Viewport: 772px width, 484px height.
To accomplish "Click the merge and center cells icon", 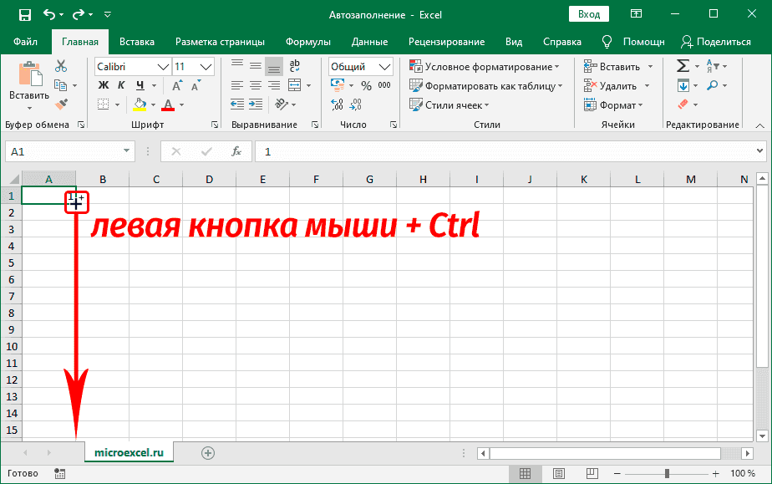I will point(293,84).
